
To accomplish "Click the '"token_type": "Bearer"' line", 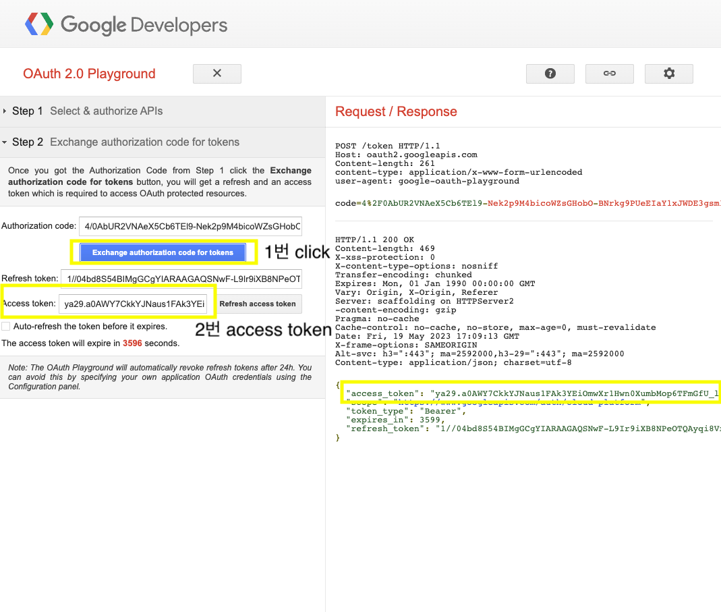I will pyautogui.click(x=405, y=412).
